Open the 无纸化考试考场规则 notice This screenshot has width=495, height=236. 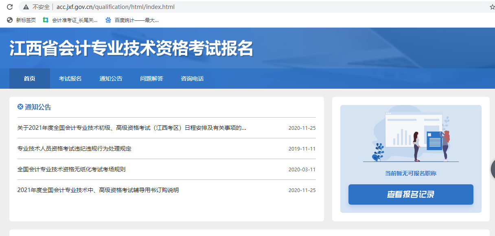coord(72,169)
